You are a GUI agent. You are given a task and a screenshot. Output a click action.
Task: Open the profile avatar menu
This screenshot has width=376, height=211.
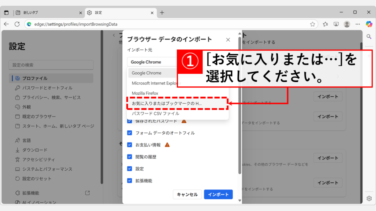(x=347, y=24)
